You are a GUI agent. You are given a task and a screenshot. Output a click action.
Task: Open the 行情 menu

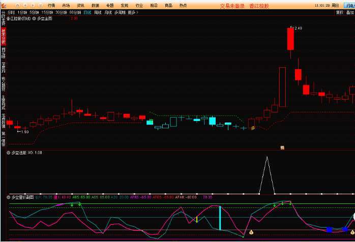[x=51, y=5]
